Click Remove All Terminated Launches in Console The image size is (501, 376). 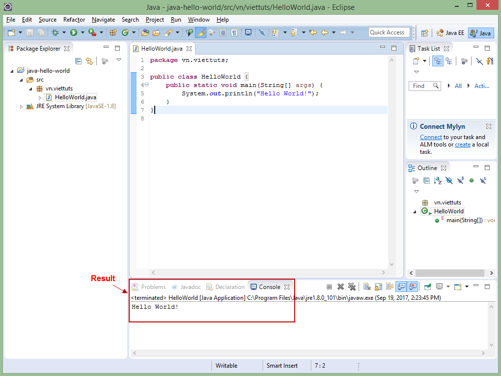(x=352, y=287)
